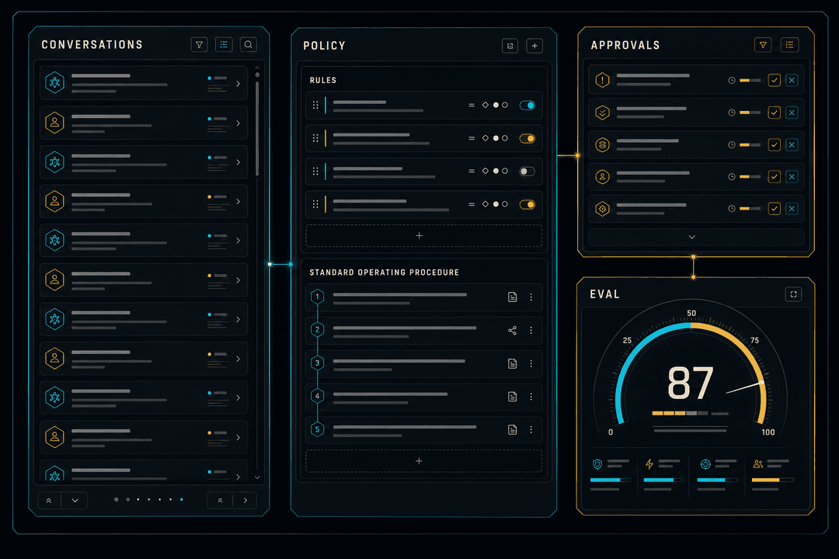The width and height of the screenshot is (839, 559).
Task: Open the document icon for procedure step 4
Action: tap(512, 397)
